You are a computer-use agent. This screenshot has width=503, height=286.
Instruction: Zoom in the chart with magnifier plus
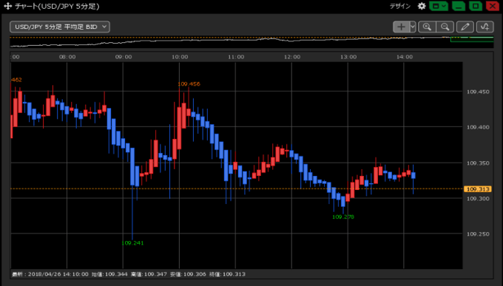[427, 27]
